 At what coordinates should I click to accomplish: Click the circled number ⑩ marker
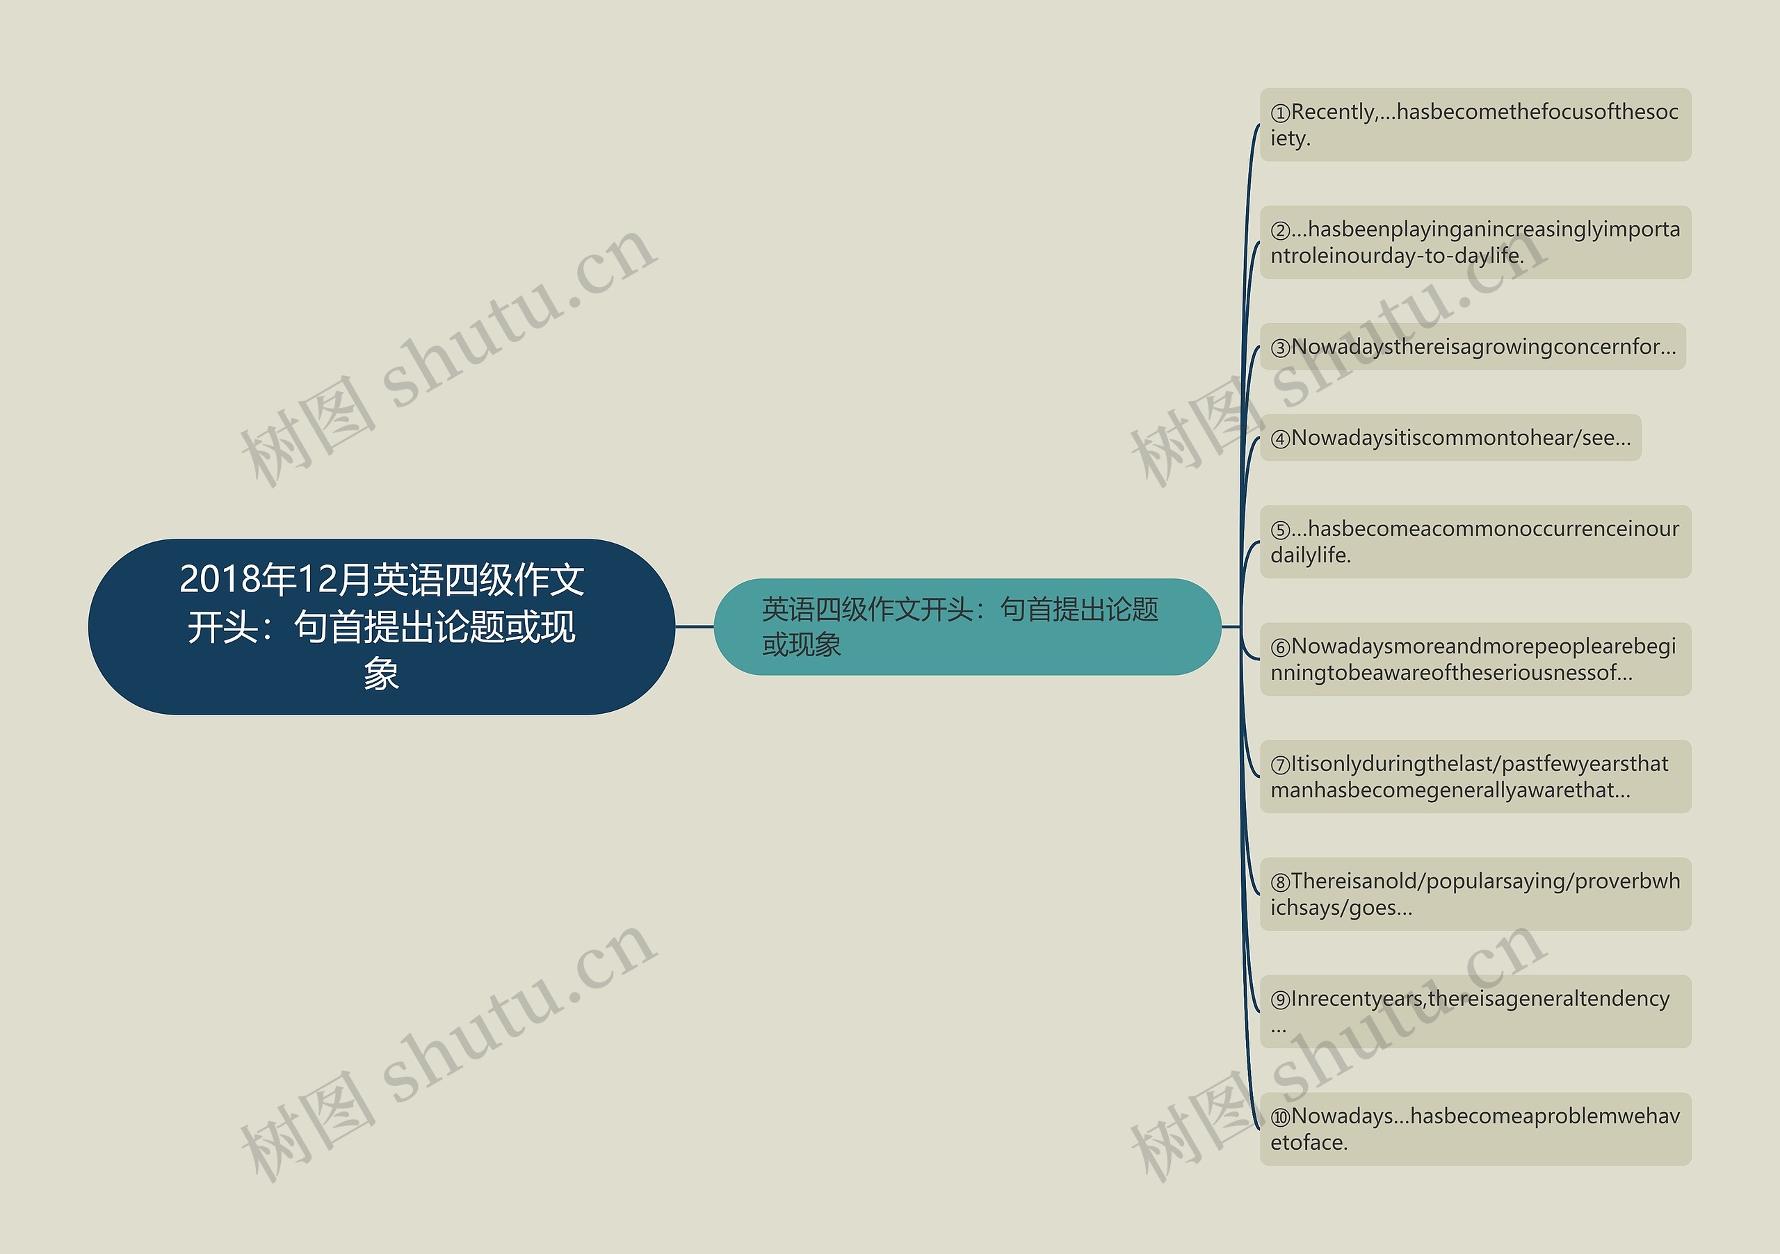1280,1117
